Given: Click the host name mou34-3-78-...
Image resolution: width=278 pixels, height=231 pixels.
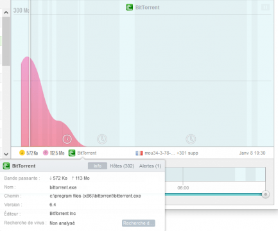Looking at the screenshot, I should [160, 153].
